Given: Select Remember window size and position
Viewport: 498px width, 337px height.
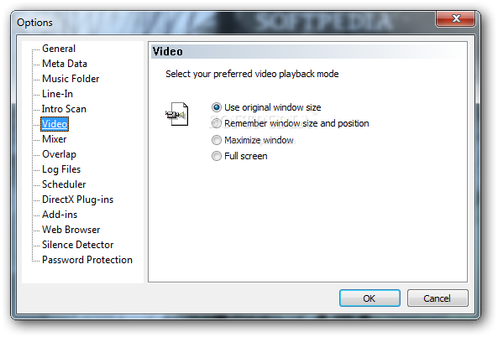Looking at the screenshot, I should click(x=291, y=123).
